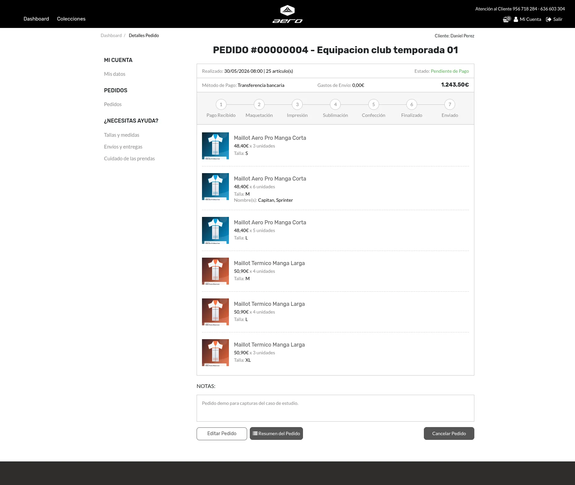This screenshot has width=575, height=485.
Task: Open Envíos y entregas help link
Action: [x=123, y=147]
